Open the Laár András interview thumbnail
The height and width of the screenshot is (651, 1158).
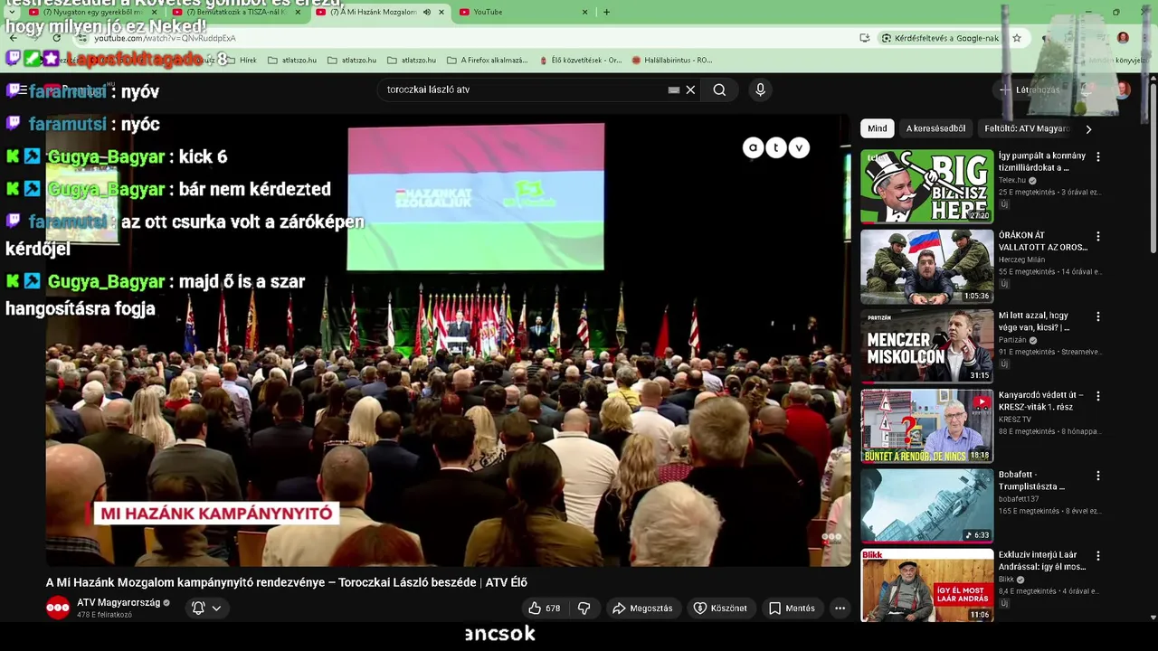926,584
